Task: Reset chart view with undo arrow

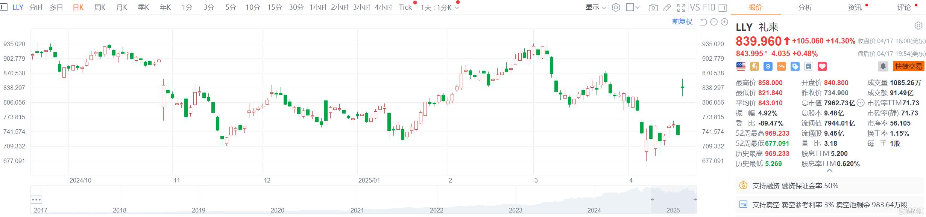Action: point(703,22)
